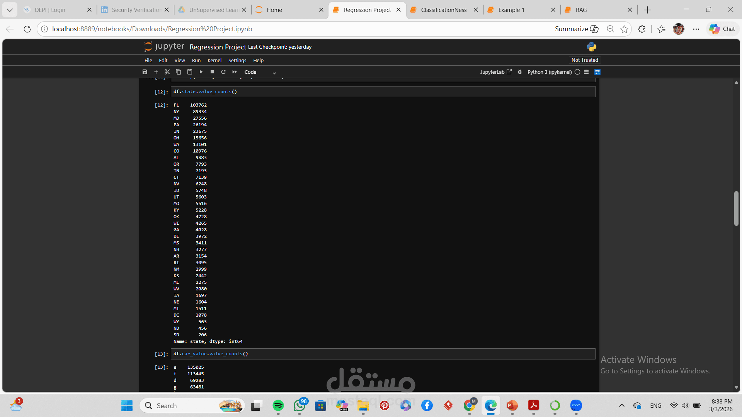Click the Not Trusted button
Screen dimensions: 742x417
point(584,60)
